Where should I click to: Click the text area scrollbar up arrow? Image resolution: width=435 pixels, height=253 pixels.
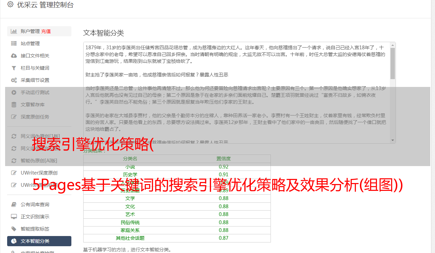tap(393, 45)
